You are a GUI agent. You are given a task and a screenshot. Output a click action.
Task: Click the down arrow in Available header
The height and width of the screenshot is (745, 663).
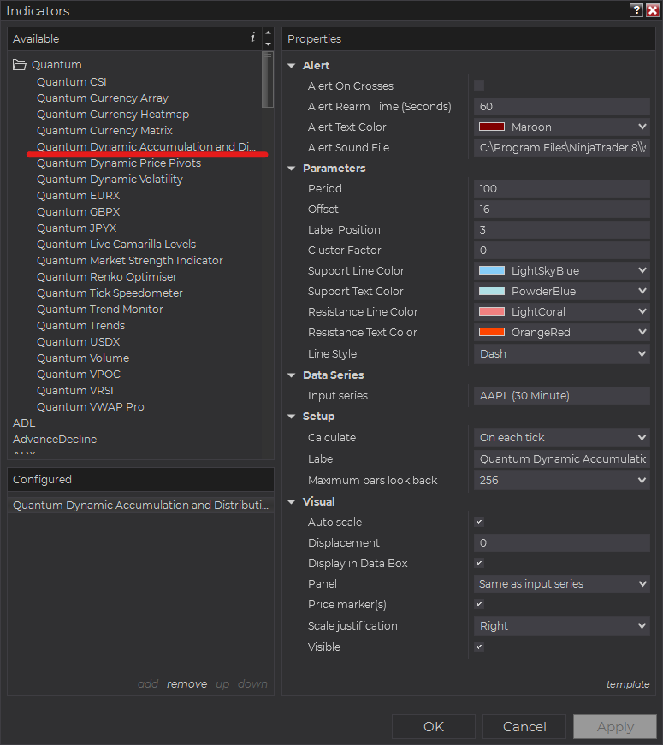[268, 44]
